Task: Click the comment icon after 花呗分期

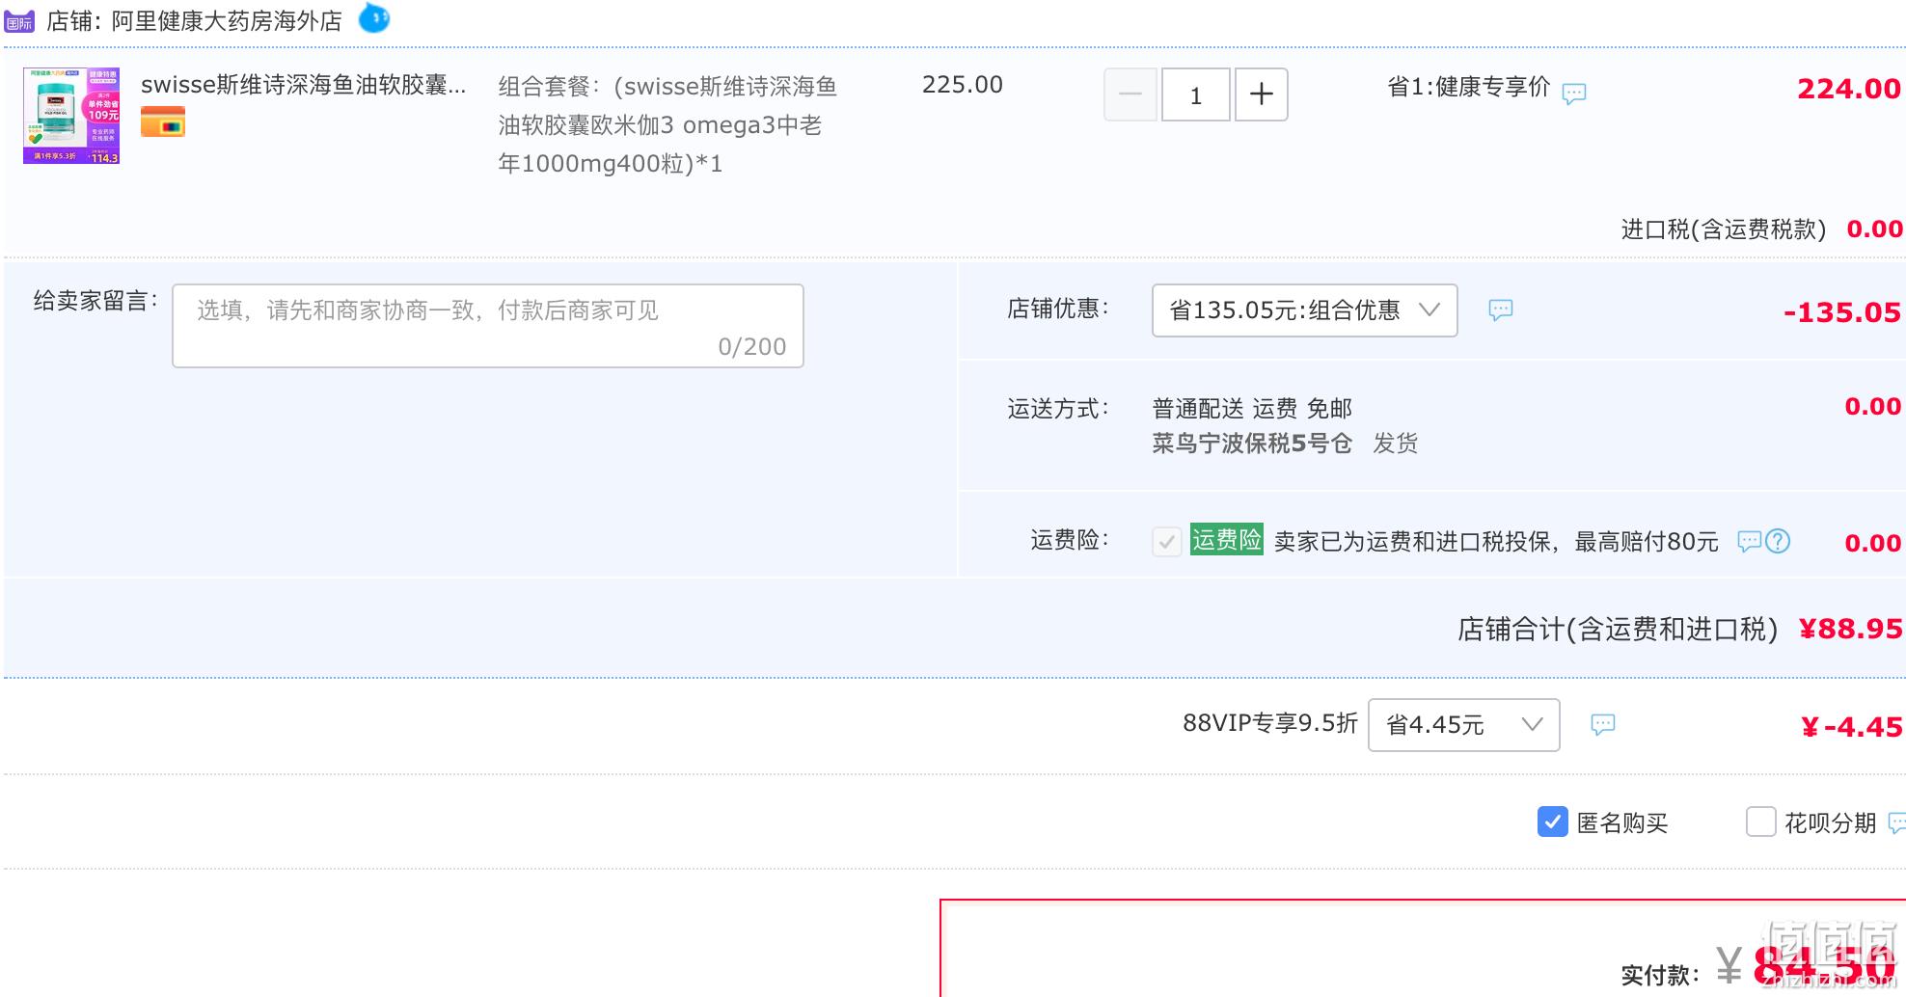Action: tap(1896, 822)
